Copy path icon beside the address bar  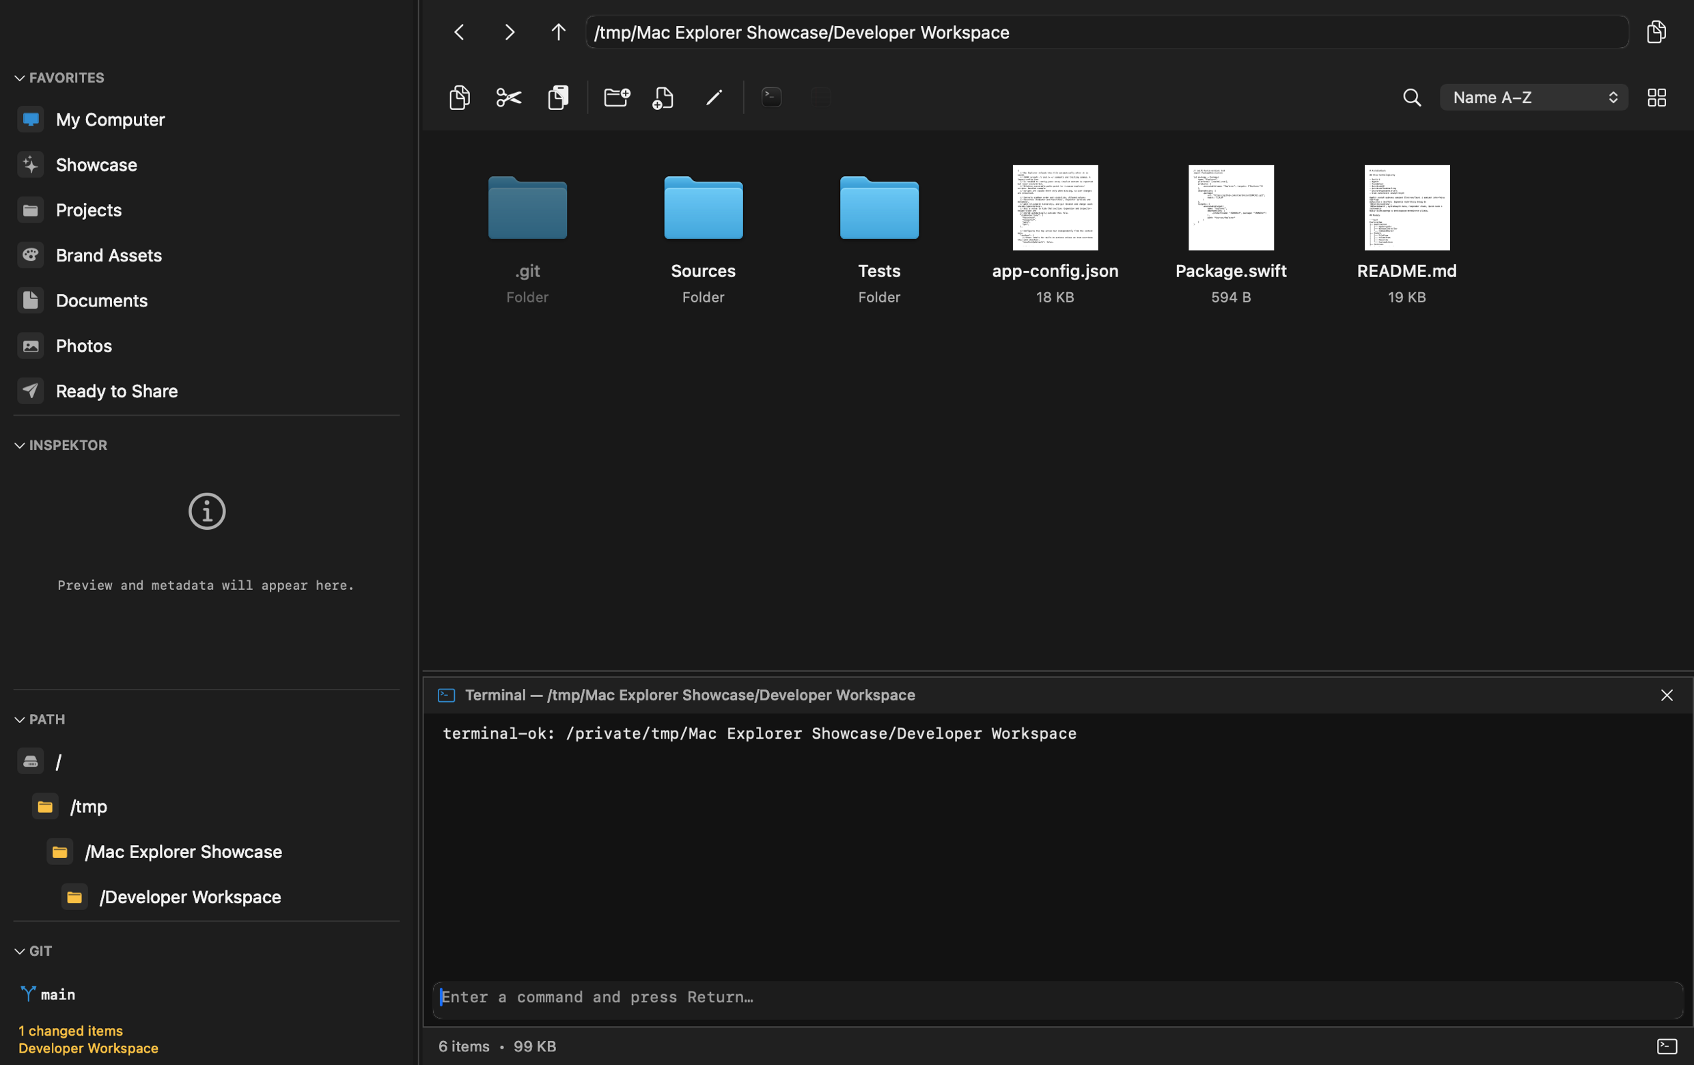pyautogui.click(x=1656, y=32)
